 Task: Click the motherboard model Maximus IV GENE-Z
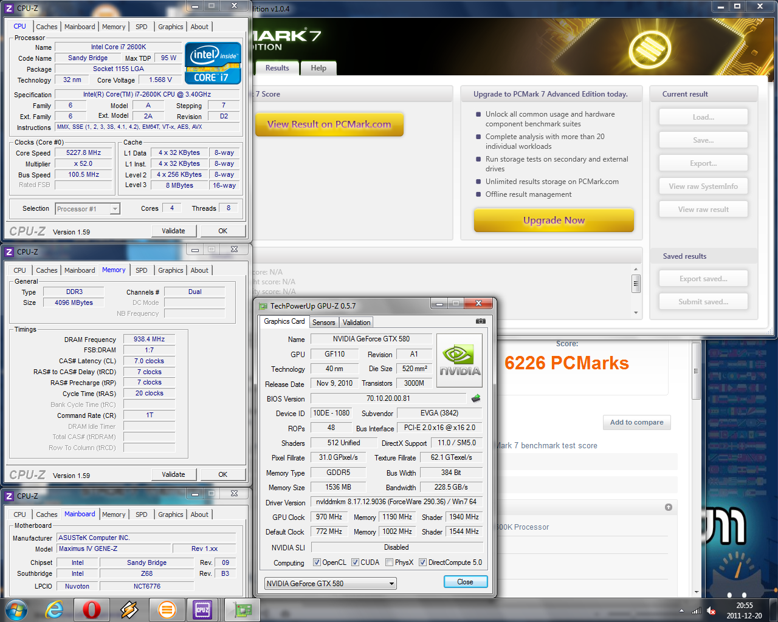[114, 549]
